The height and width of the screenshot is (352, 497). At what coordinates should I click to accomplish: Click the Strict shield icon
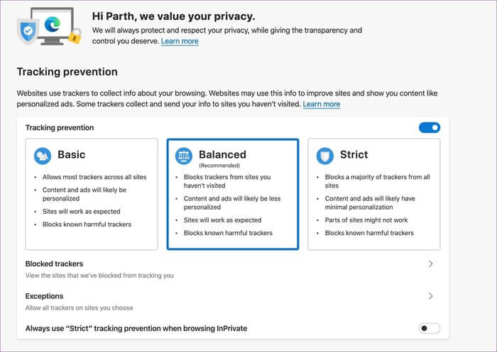325,156
